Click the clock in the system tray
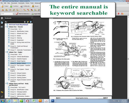Viewport: 129px width, 103px height. click(124, 101)
